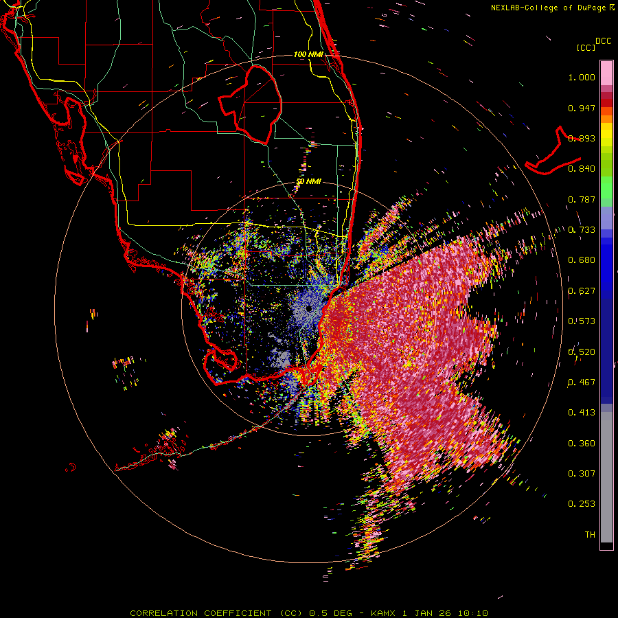This screenshot has height=618, width=618.
Task: Select the 0.947 legend value
Action: coord(582,108)
